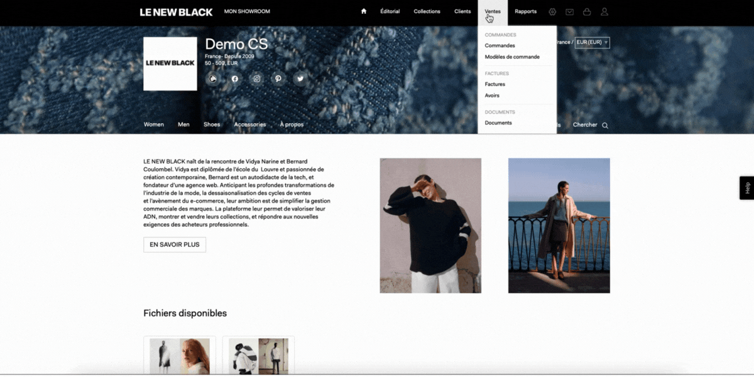Click the Demo CS showroom title
This screenshot has width=754, height=377.
coord(236,44)
